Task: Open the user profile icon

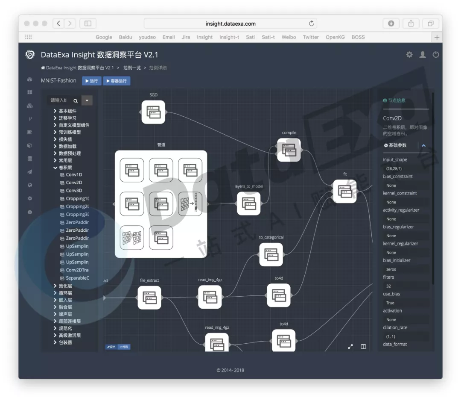Action: pyautogui.click(x=423, y=54)
